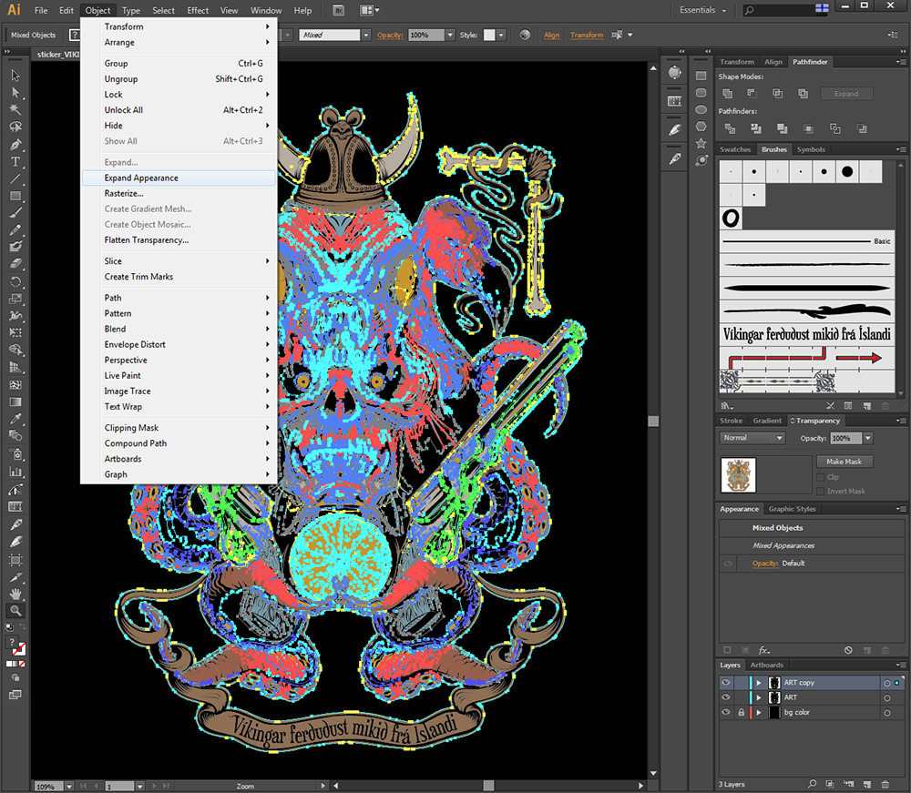Click the Fill and Stroke swatch in toolbox
Image resolution: width=911 pixels, height=793 pixels.
point(15,646)
